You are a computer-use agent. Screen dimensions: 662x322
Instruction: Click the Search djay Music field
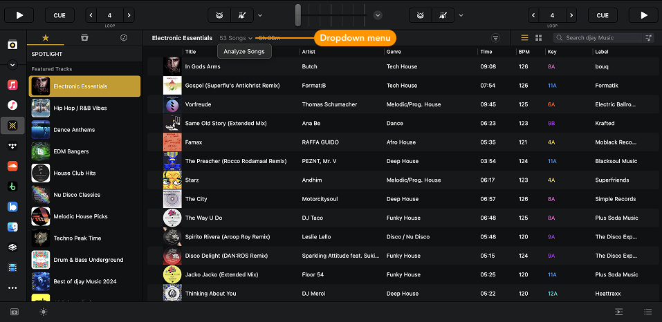(598, 38)
